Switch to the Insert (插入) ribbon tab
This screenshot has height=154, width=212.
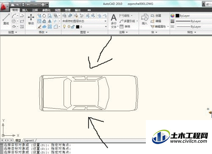(25, 10)
